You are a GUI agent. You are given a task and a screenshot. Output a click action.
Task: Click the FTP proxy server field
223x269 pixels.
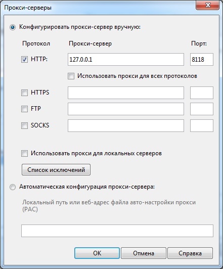click(126, 109)
